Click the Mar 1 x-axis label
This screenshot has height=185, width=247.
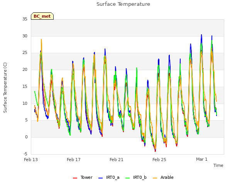pyautogui.click(x=202, y=159)
